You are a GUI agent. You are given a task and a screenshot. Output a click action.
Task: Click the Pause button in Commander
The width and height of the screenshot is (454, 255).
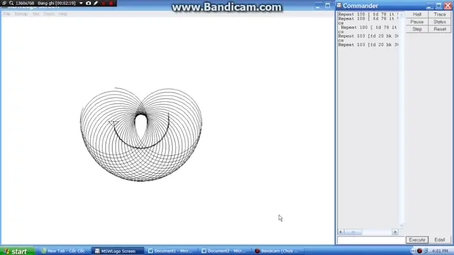tap(417, 22)
